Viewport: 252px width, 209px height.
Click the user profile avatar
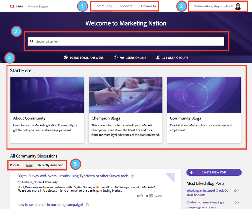click(238, 6)
